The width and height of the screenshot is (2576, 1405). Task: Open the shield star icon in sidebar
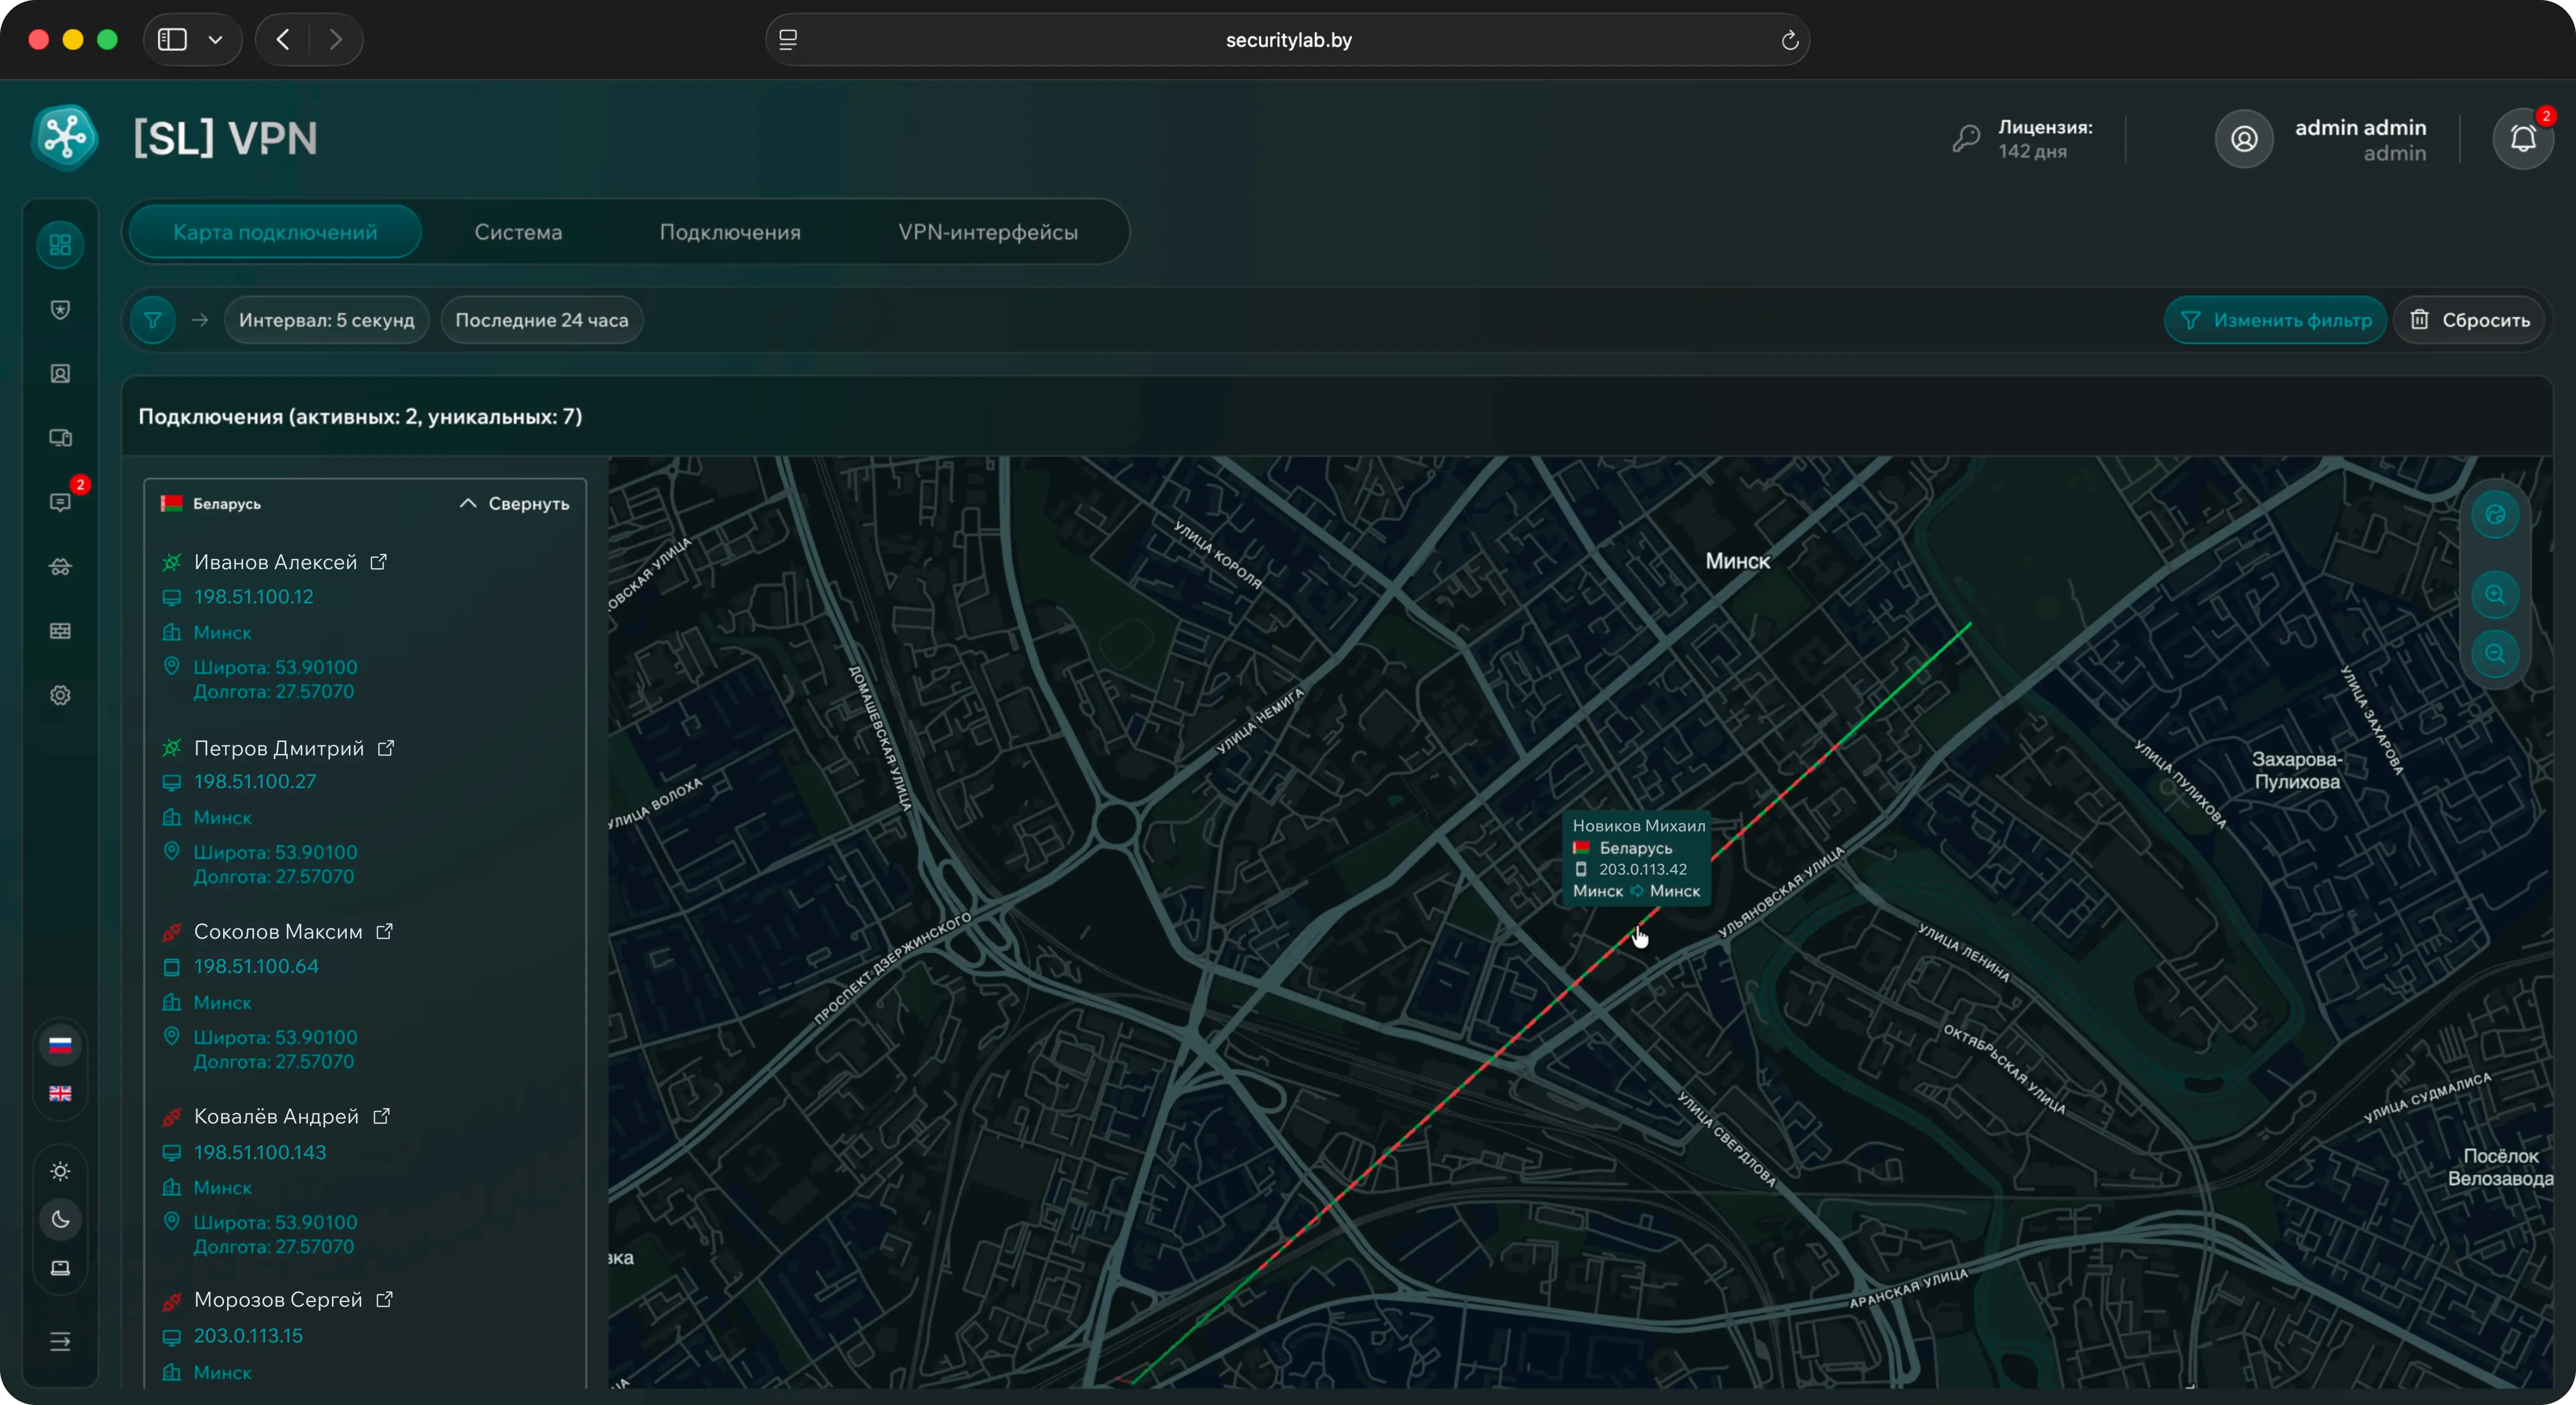tap(60, 310)
